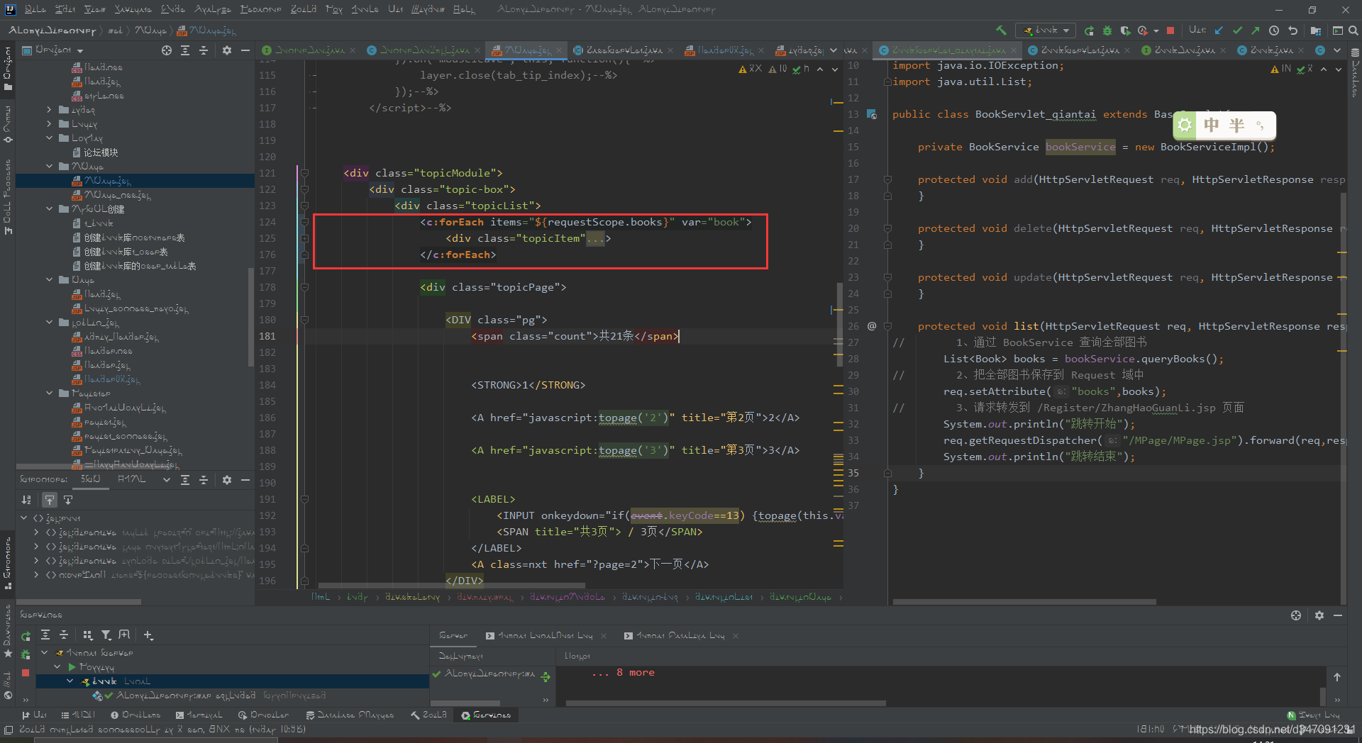Collapse the folder containing 论坛模块
Viewport: 1362px width, 743px height.
coord(50,138)
